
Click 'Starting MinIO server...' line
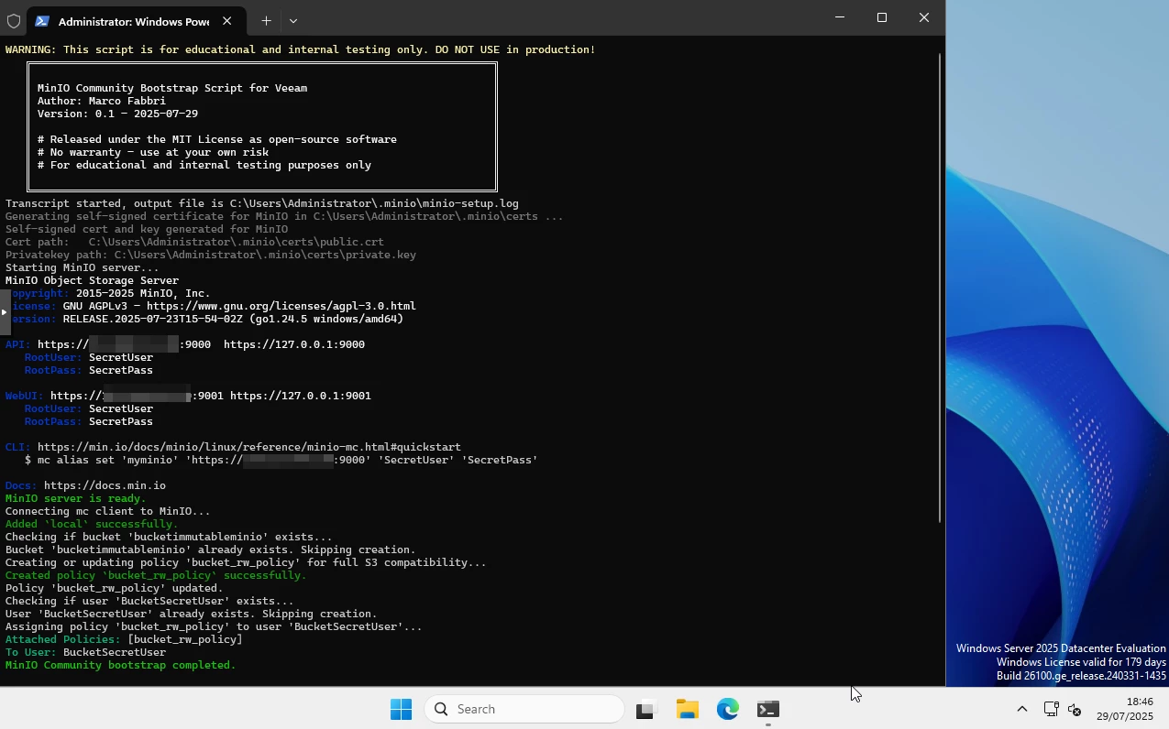(83, 267)
